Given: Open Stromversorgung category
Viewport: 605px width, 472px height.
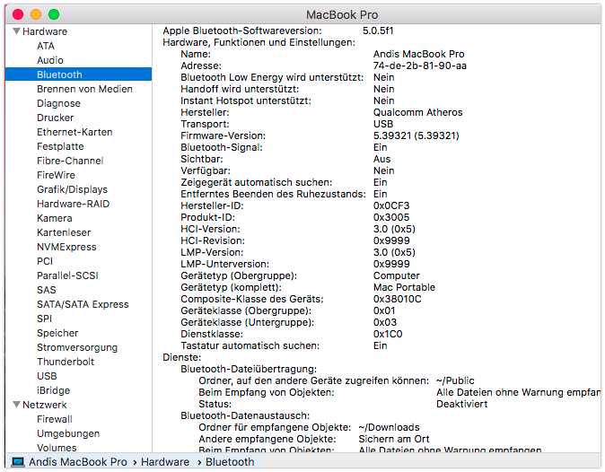Looking at the screenshot, I should pos(77,347).
